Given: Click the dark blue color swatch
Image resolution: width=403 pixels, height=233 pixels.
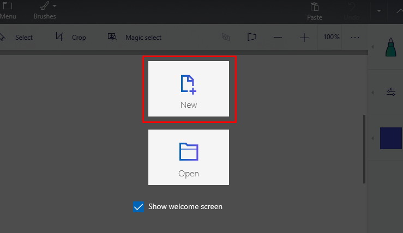Looking at the screenshot, I should [x=390, y=138].
